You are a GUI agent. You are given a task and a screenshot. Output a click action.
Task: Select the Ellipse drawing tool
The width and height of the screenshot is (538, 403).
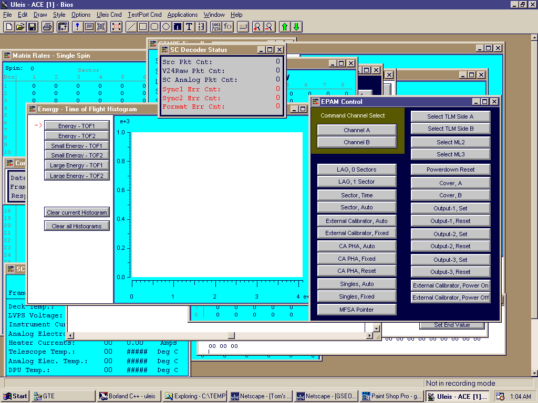click(166, 26)
